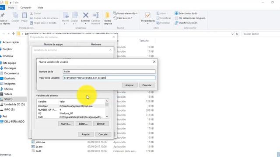Open the Fácil acceso dropdown
This screenshot has height=157, width=280.
point(123,18)
